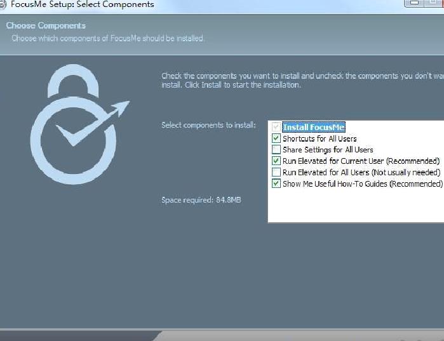Uncheck Shortcuts for All Users
This screenshot has width=444, height=341.
point(276,138)
